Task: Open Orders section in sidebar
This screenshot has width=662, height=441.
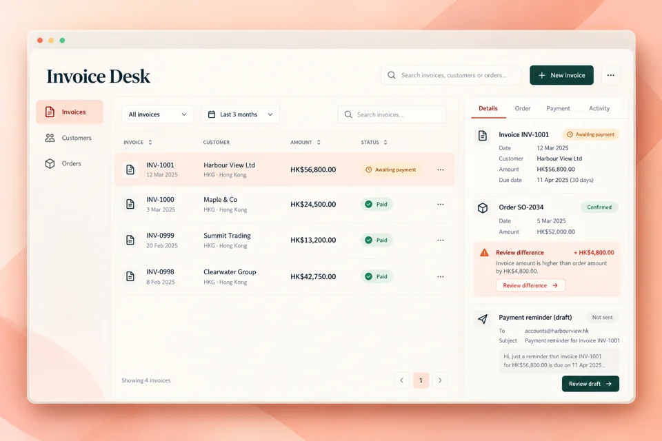Action: click(x=63, y=163)
